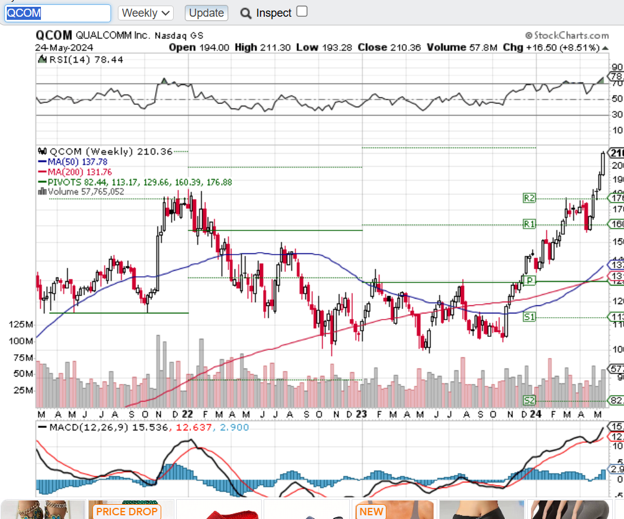Click the 100M volume axis label
The image size is (624, 519).
tap(21, 341)
